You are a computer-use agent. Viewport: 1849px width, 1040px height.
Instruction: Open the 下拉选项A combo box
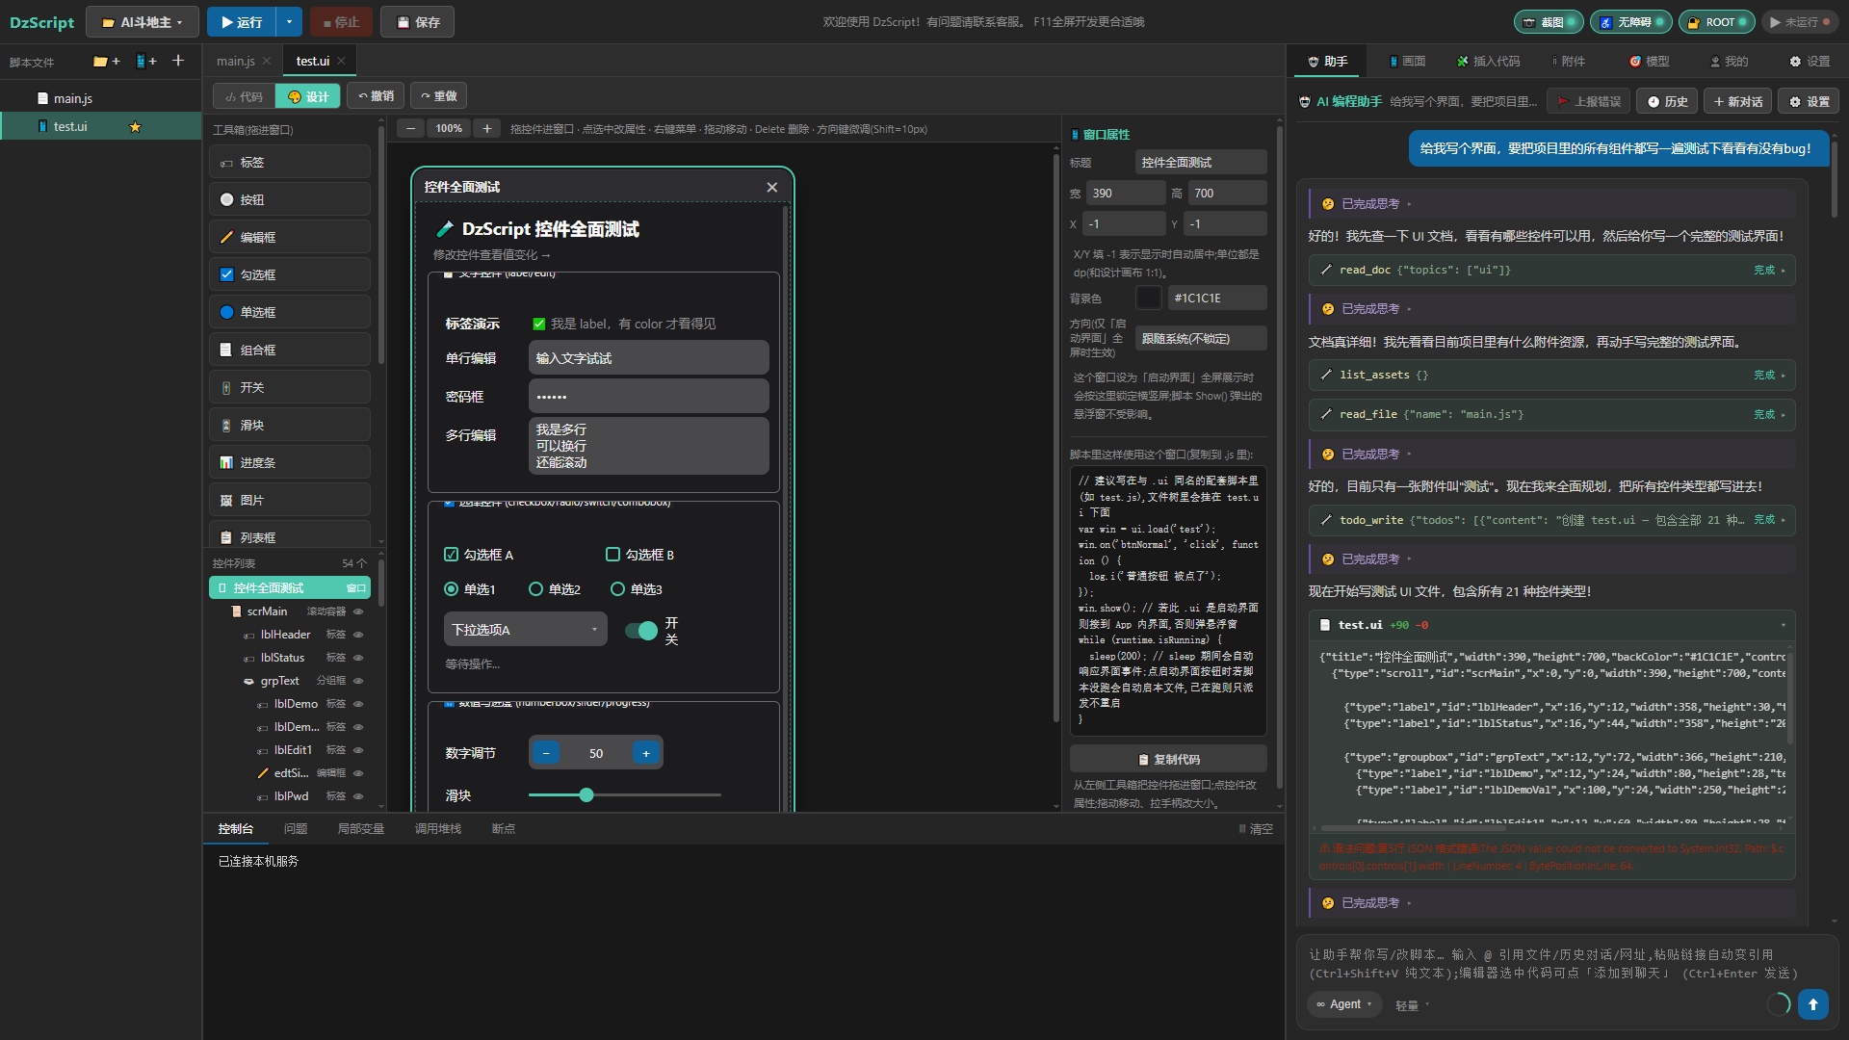[x=526, y=629]
